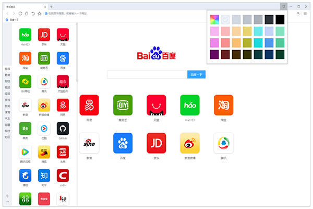The image size is (313, 209).
Task: Click the Baidu logo on page
Action: [156, 53]
